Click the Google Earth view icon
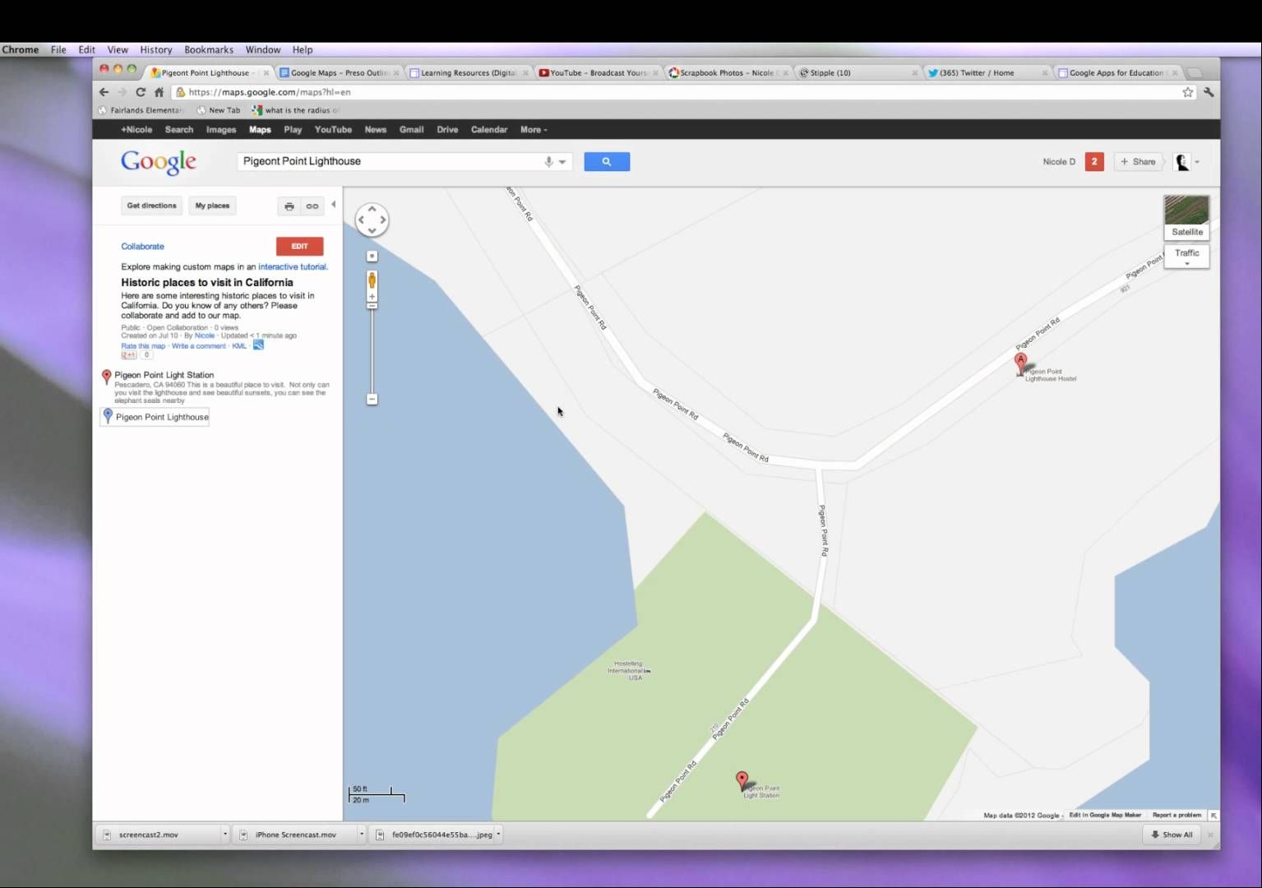 (x=258, y=345)
